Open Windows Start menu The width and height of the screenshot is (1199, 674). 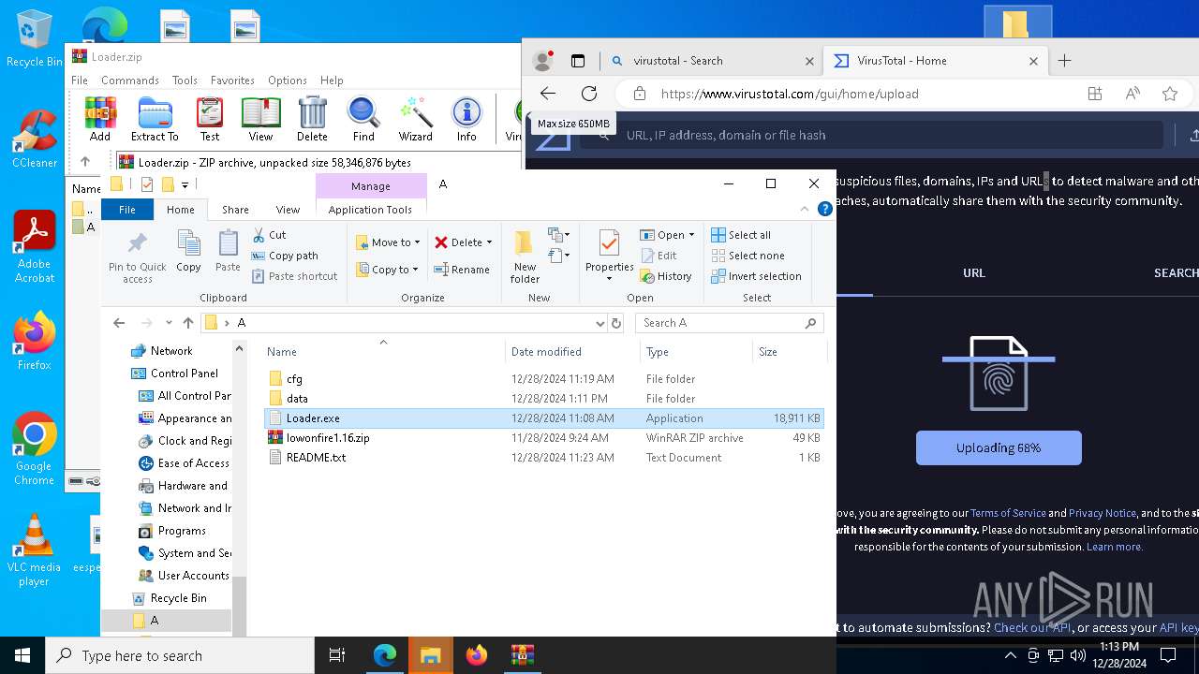(22, 655)
